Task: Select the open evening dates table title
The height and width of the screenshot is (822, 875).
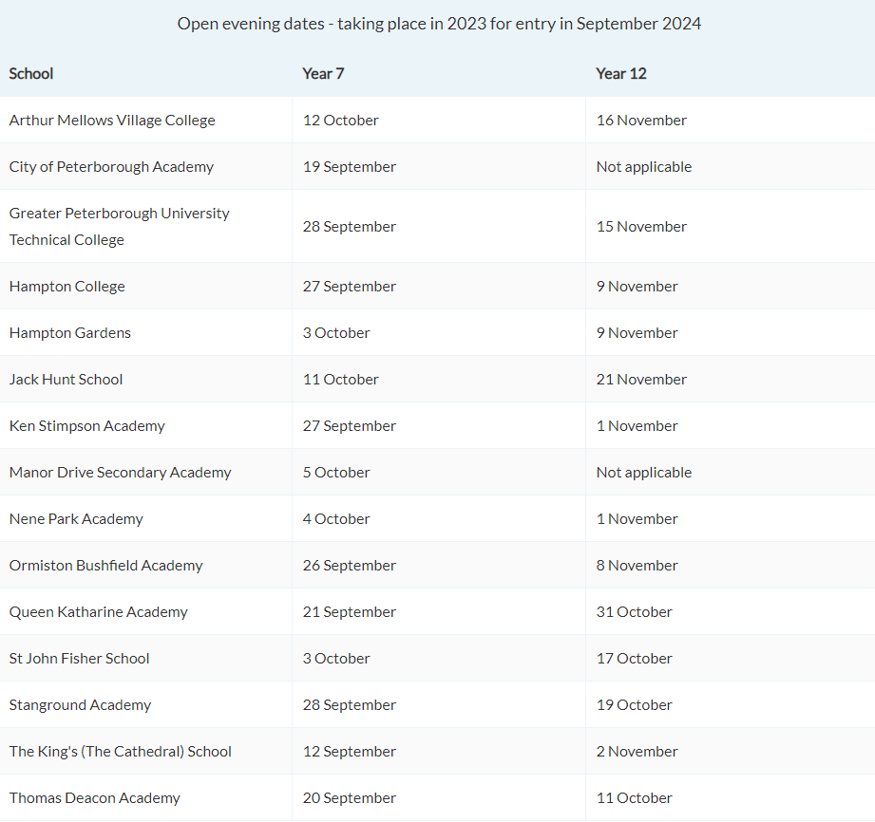Action: pos(439,24)
